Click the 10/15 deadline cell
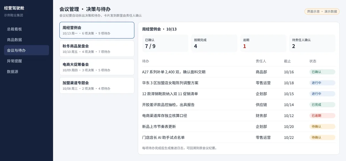This screenshot has height=161, width=346. 289,94
